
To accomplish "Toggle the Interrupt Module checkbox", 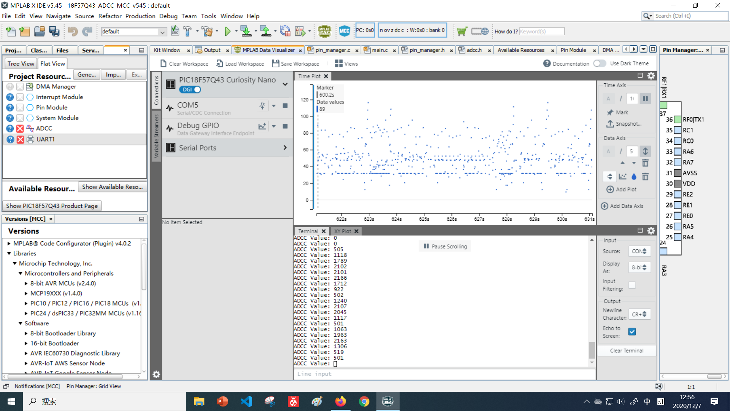I will tap(20, 97).
